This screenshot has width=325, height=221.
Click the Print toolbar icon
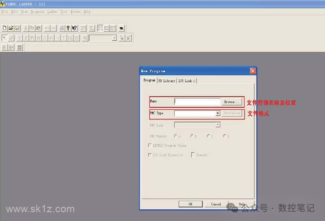(x=62, y=28)
